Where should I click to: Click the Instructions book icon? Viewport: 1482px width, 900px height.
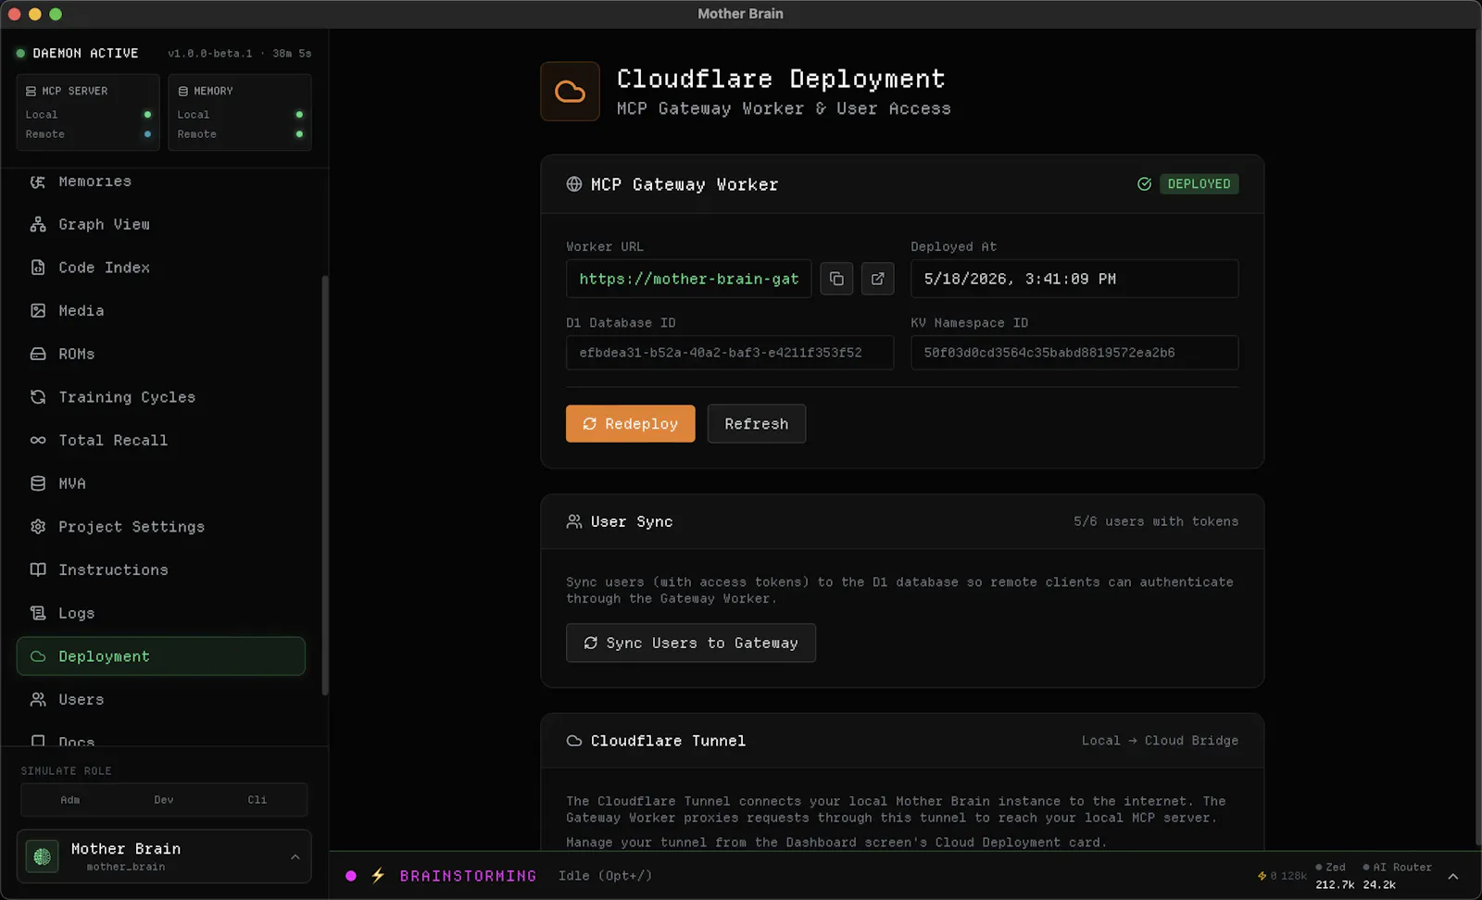click(x=38, y=570)
